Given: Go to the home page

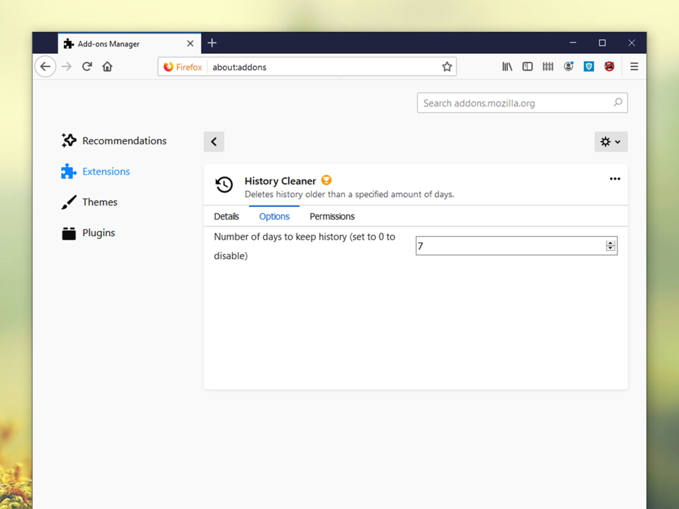Looking at the screenshot, I should tap(107, 67).
